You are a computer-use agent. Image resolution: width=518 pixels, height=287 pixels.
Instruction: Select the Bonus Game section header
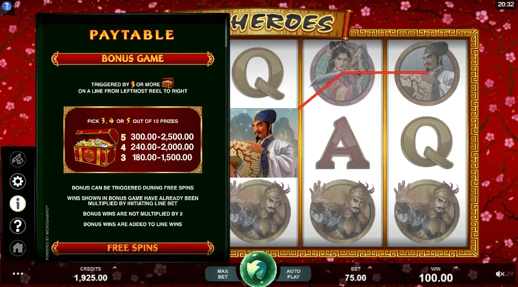click(132, 59)
